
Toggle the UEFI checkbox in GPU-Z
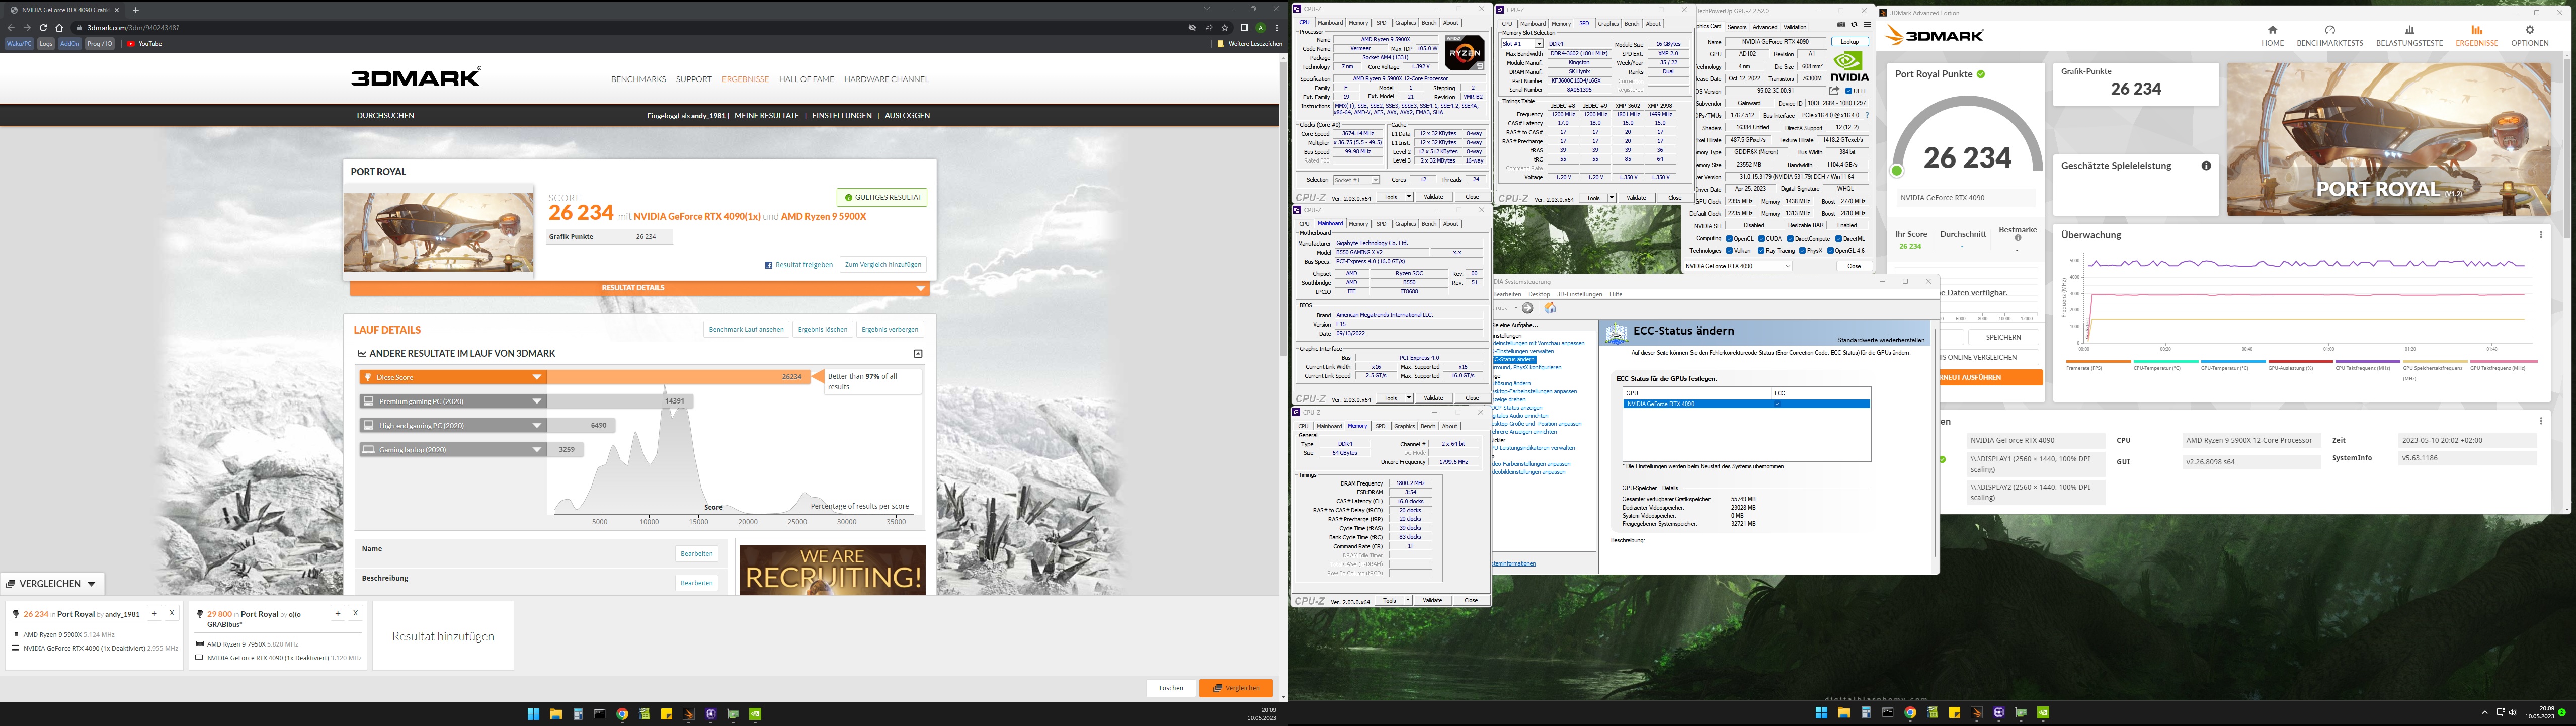click(1849, 91)
